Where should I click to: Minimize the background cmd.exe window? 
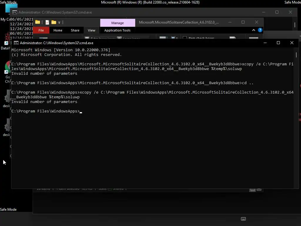[264, 12]
